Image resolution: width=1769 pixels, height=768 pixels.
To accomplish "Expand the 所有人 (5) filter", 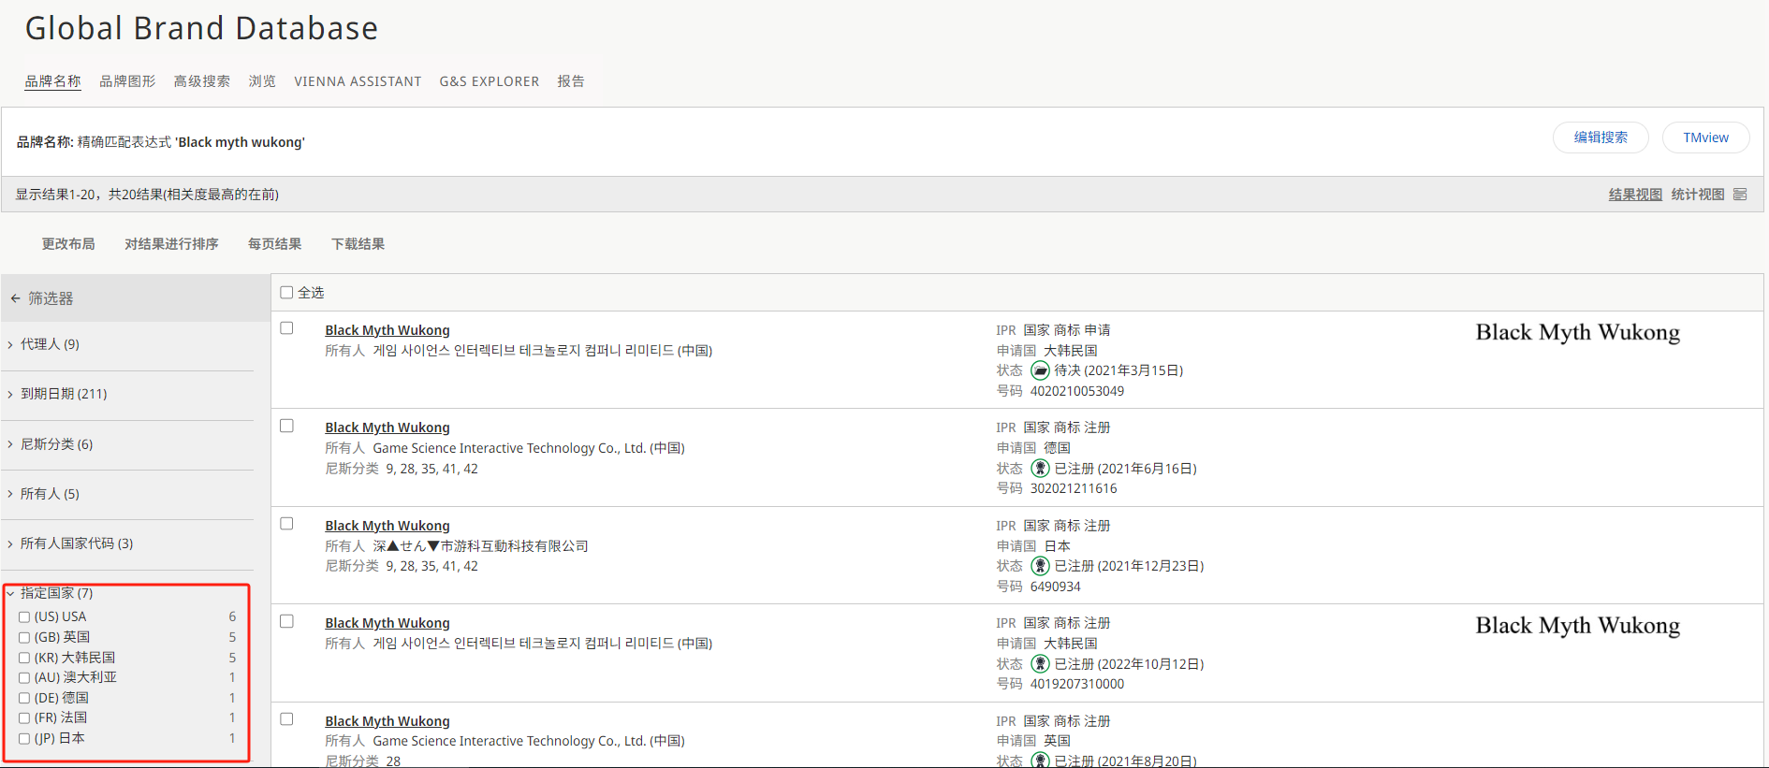I will coord(44,494).
